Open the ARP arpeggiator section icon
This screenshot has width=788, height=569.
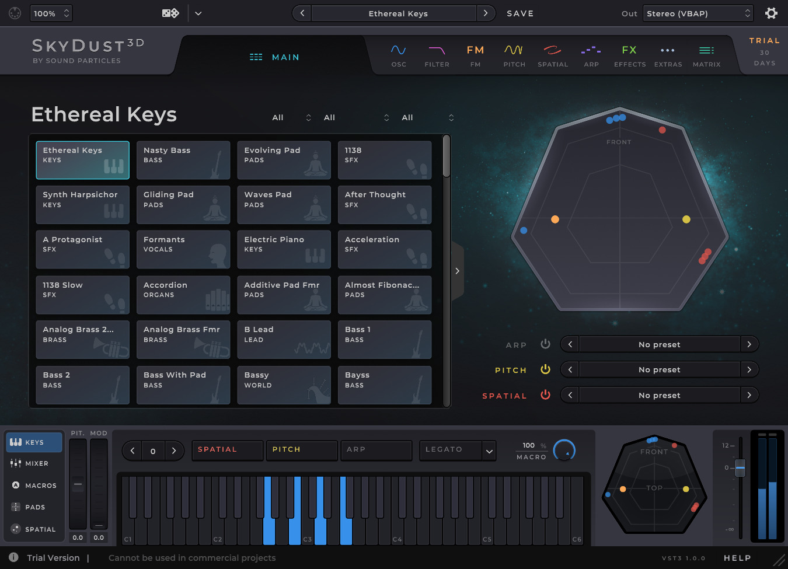pyautogui.click(x=591, y=56)
